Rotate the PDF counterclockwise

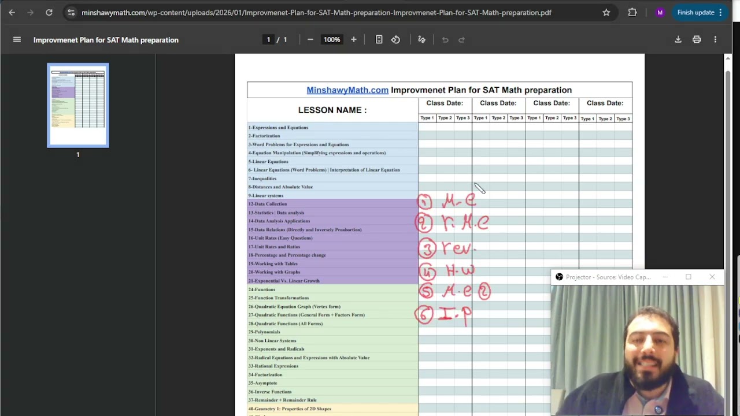click(395, 40)
